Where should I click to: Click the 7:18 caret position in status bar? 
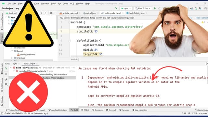(184, 113)
